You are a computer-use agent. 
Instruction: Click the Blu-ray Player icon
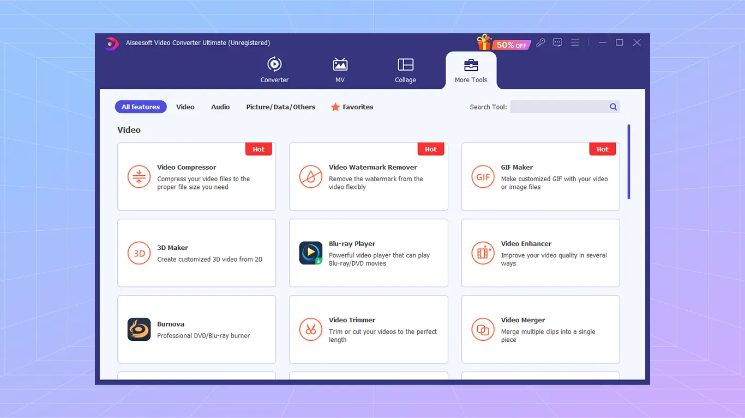[311, 253]
